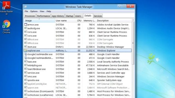The image size is (175, 98).
Task: Click 'Services and Controller app' description
Action: click(111, 73)
